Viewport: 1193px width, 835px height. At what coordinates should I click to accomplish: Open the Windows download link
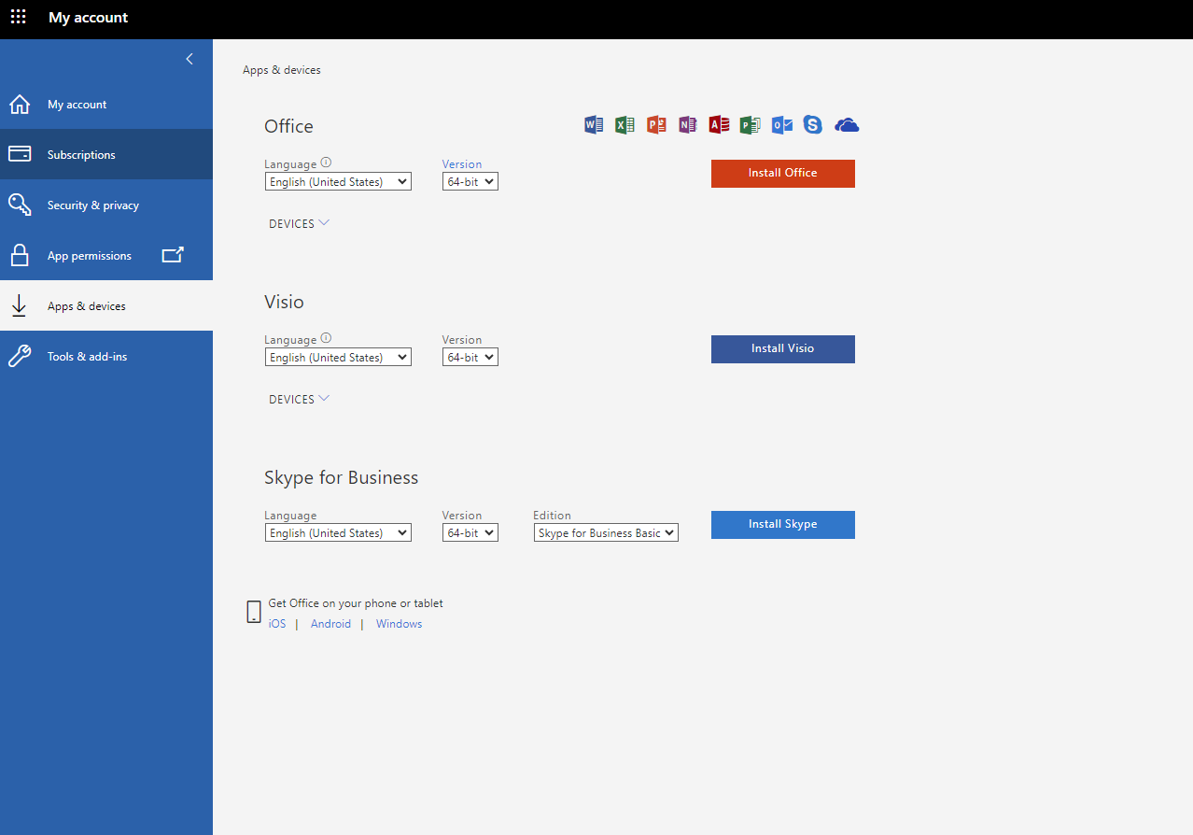tap(399, 624)
